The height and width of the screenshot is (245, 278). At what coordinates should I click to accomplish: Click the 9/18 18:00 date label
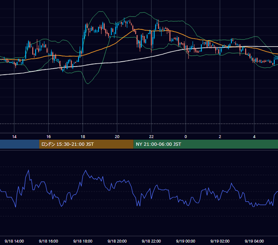pos(83,241)
